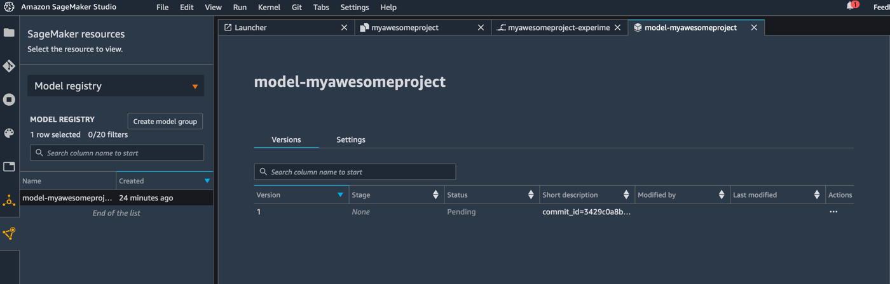Open the SageMaker resources triangle icon
This screenshot has width=890, height=284.
9,201
